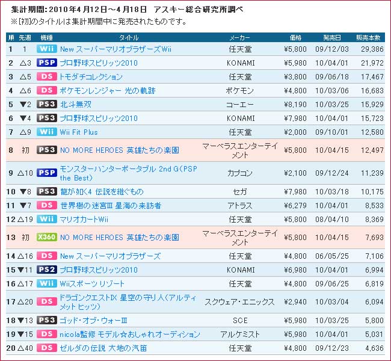The width and height of the screenshot is (391, 361).
Task: Click the release date 08/04/10
Action: click(x=332, y=219)
